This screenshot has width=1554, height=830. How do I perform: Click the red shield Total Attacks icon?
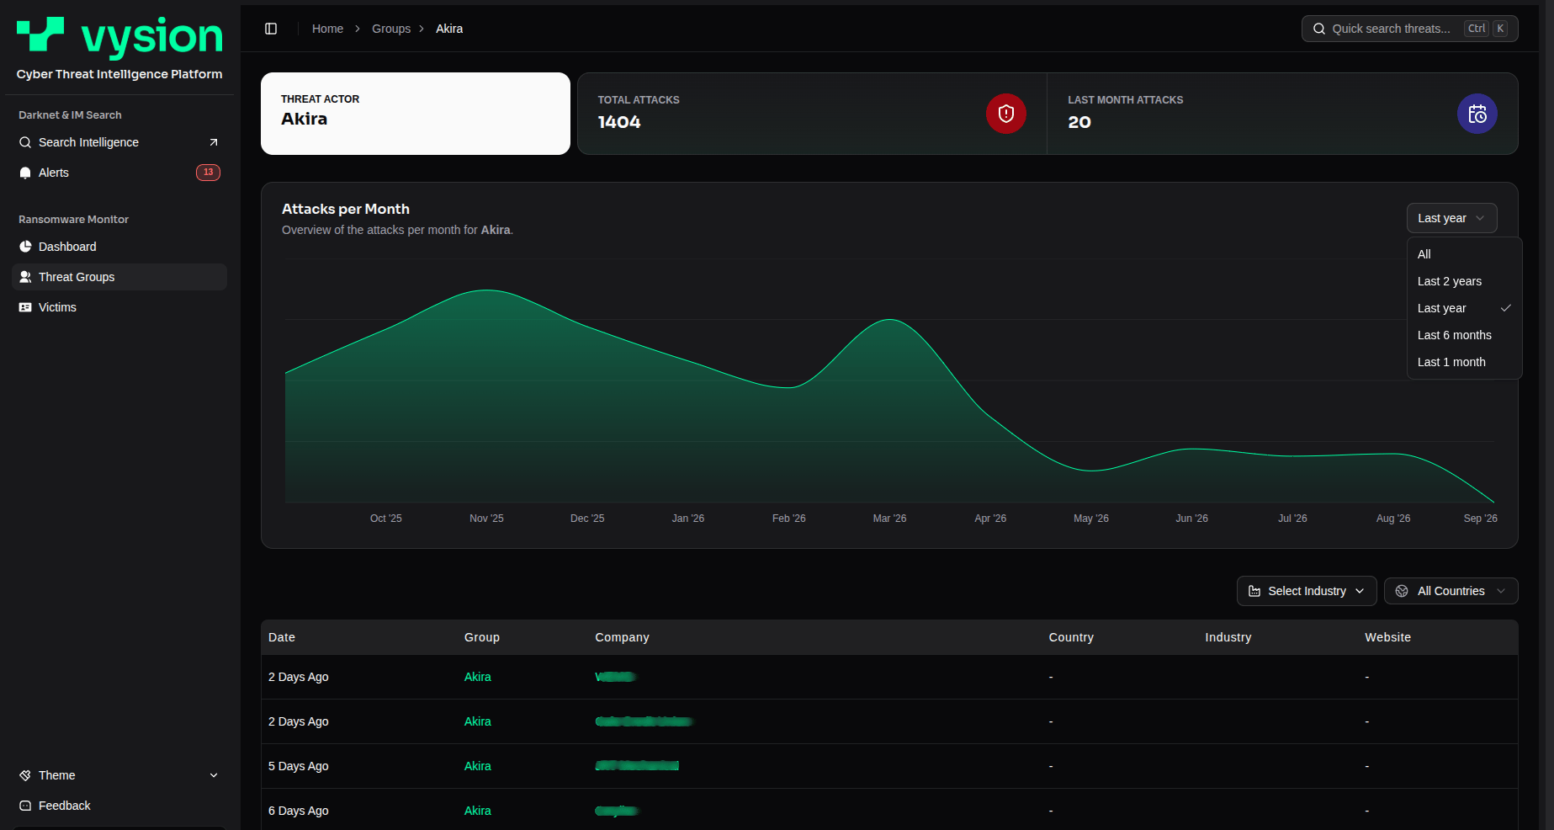(x=1006, y=114)
